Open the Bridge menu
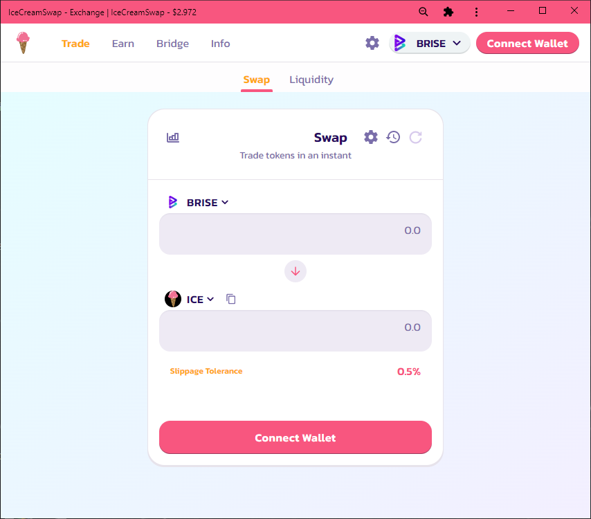 172,44
